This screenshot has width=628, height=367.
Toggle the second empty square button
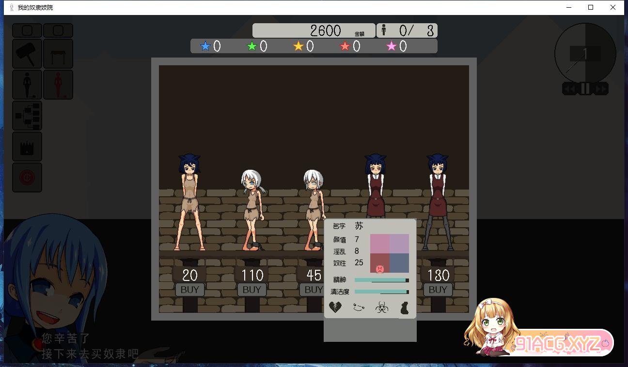58,31
